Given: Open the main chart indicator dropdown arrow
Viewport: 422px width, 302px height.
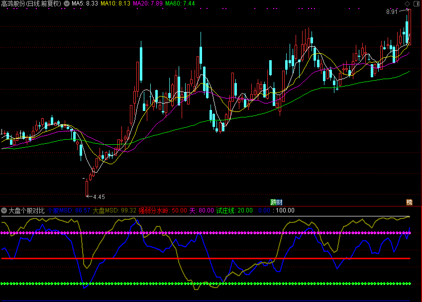Looking at the screenshot, I should pyautogui.click(x=67, y=3).
